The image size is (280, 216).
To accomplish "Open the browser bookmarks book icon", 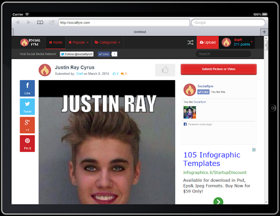I will tap(40, 22).
